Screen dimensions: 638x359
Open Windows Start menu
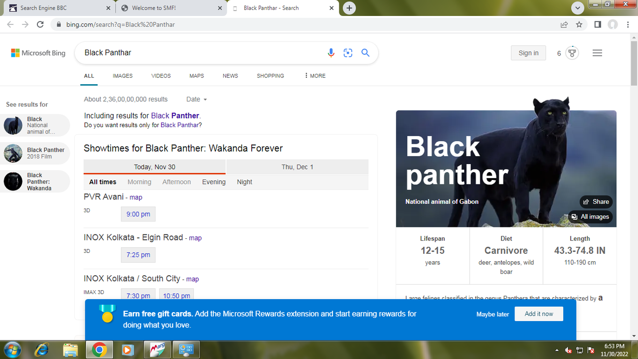tap(12, 350)
